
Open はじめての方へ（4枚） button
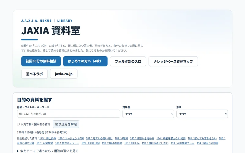pos(85,61)
